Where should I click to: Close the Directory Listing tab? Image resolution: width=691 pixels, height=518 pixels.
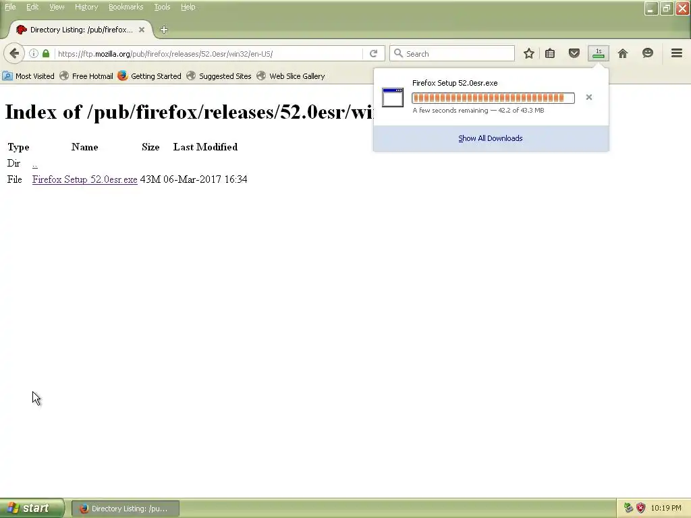click(x=142, y=30)
